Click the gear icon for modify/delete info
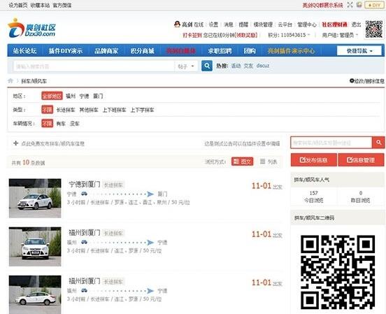 (352, 80)
